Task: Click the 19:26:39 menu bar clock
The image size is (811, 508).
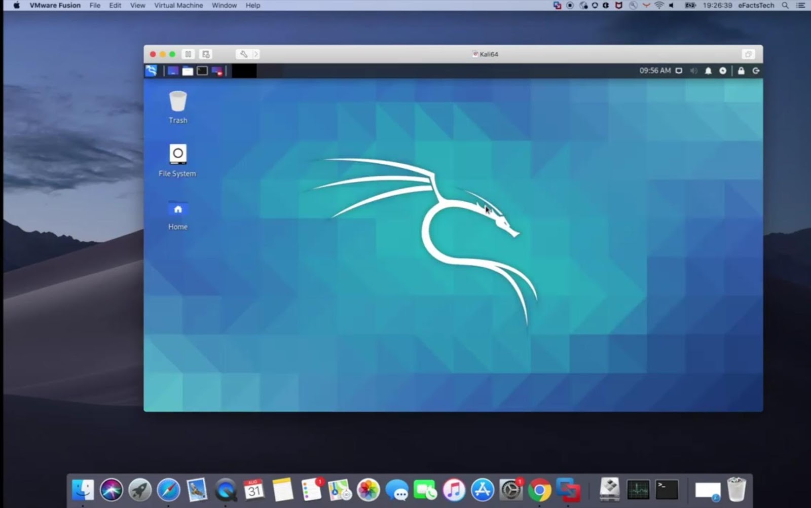Action: [717, 6]
